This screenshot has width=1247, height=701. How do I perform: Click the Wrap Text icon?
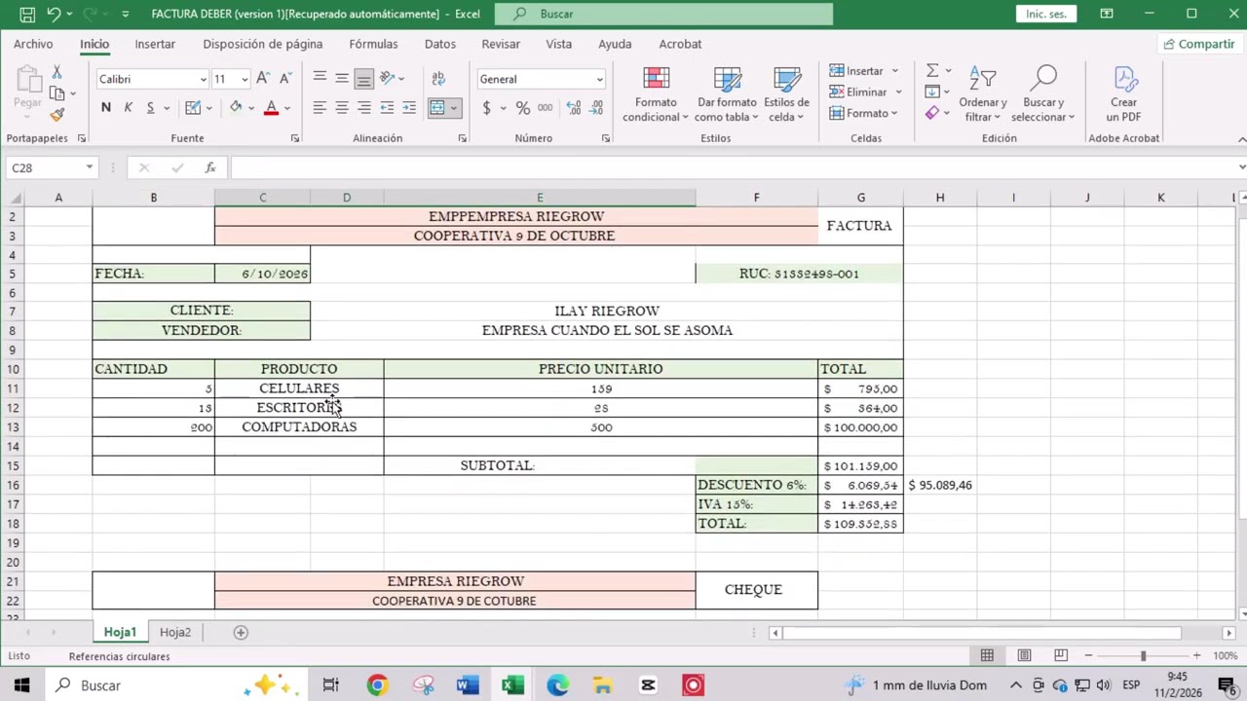(437, 79)
